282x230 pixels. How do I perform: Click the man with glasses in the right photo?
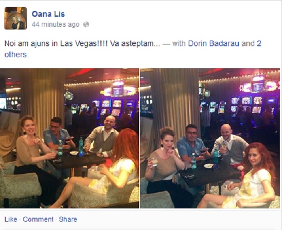click(193, 143)
